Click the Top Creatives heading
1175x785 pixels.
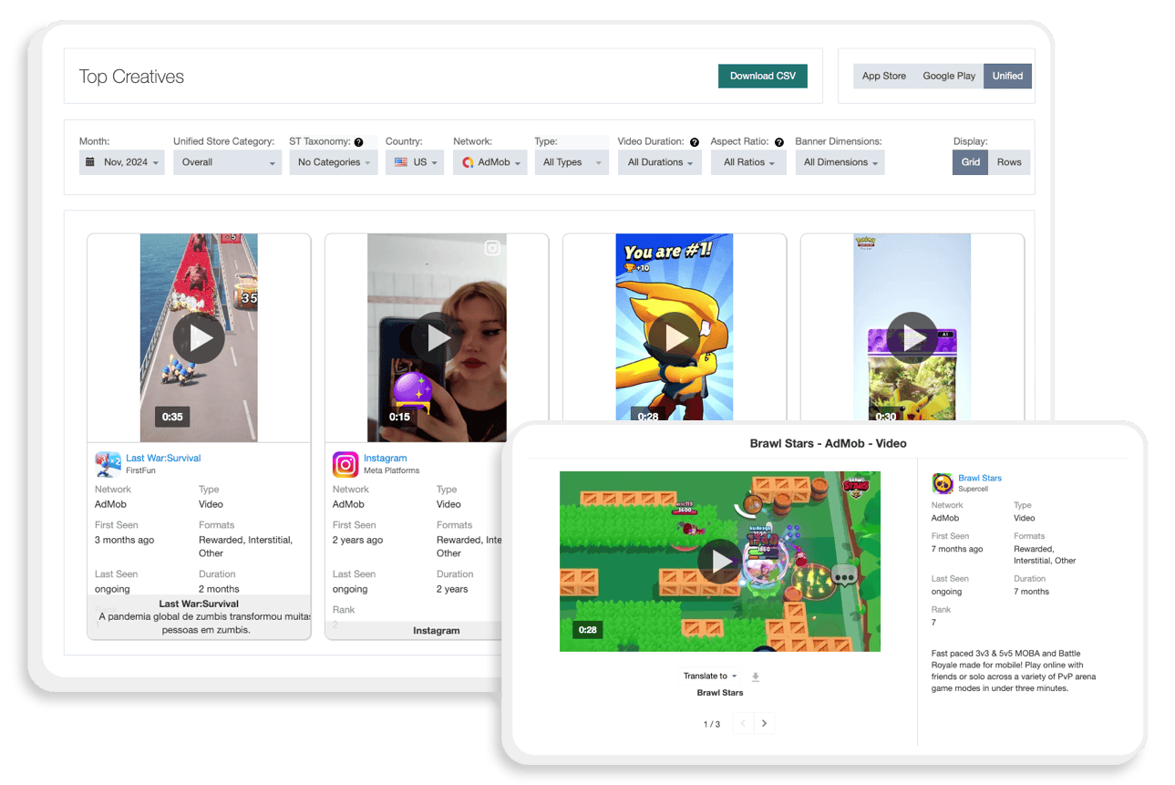(131, 77)
